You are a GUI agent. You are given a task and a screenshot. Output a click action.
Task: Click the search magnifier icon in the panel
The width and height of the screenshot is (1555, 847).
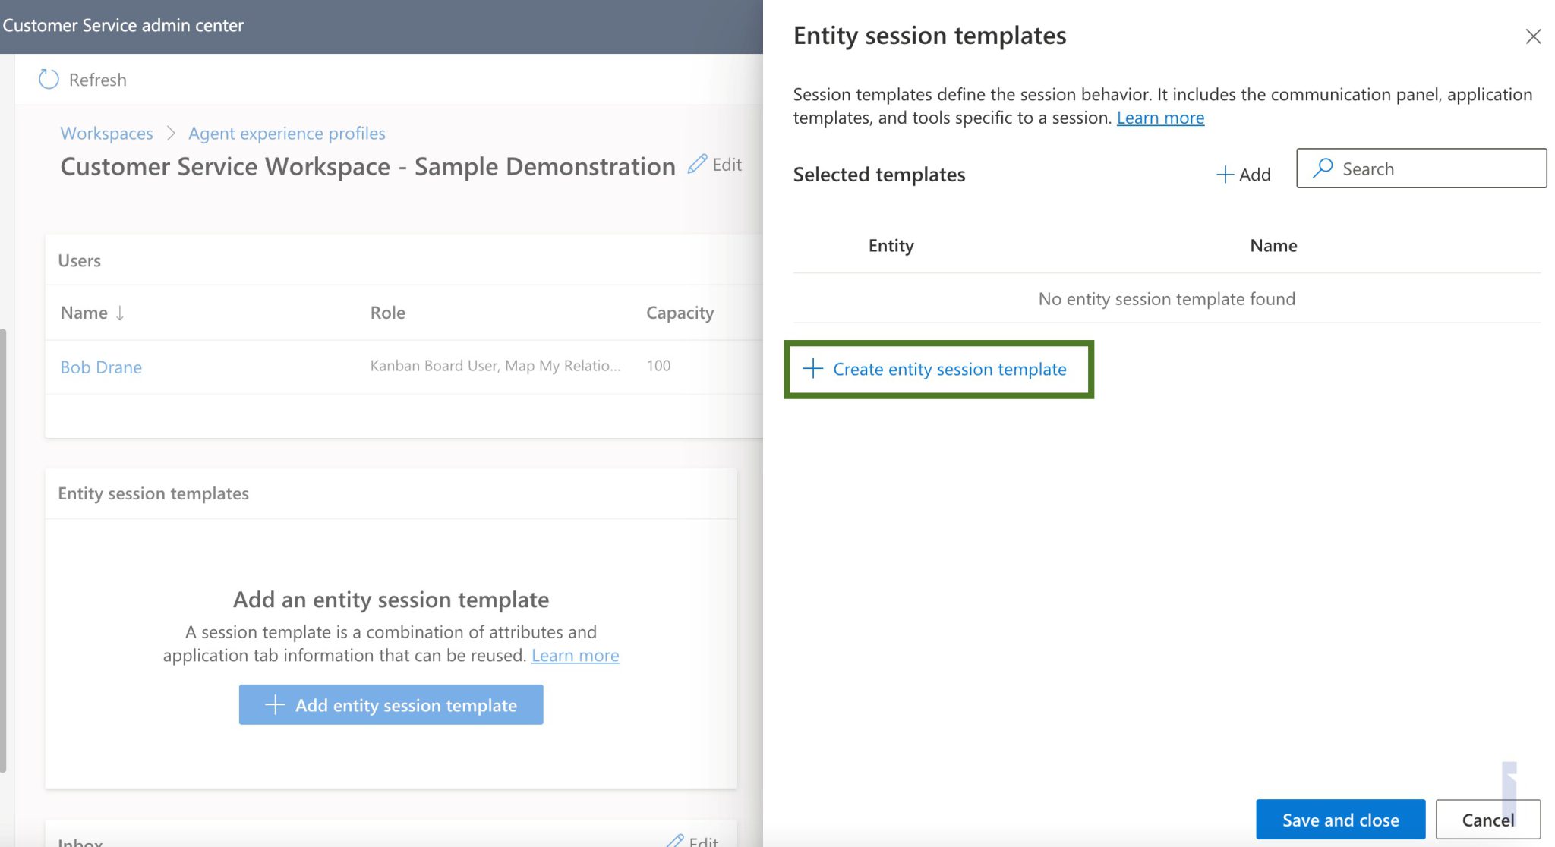1323,168
